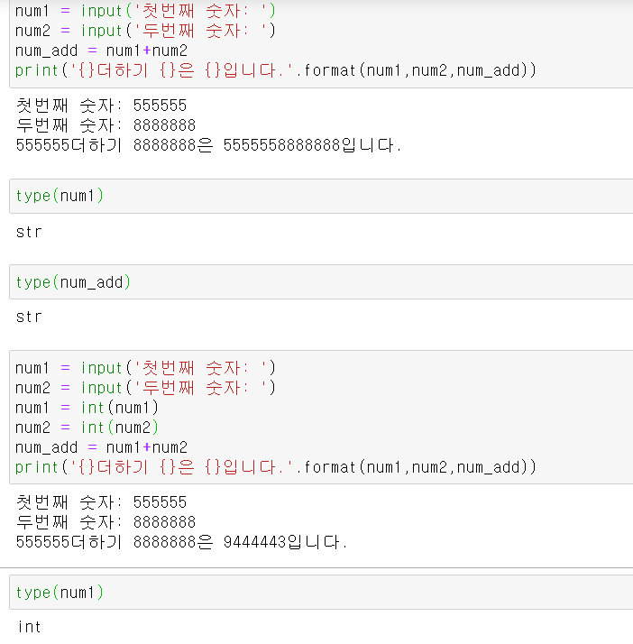Click output line ending 5555558888888입니다.
Image resolution: width=633 pixels, height=644 pixels.
[208, 145]
